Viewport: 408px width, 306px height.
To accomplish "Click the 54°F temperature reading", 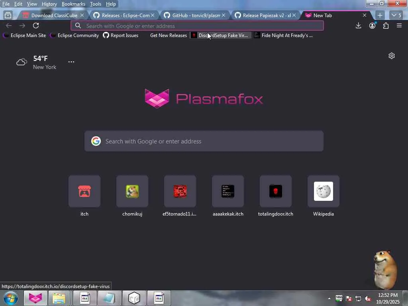I will (40, 59).
